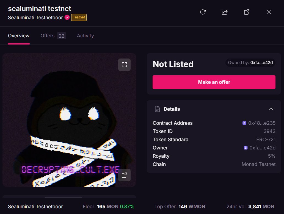Click the Royalty 5% value
284x214 pixels.
pyautogui.click(x=272, y=156)
